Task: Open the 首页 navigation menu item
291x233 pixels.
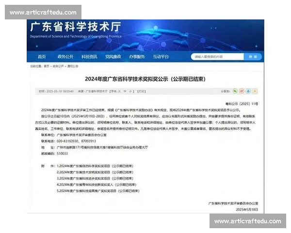Action: pos(42,57)
